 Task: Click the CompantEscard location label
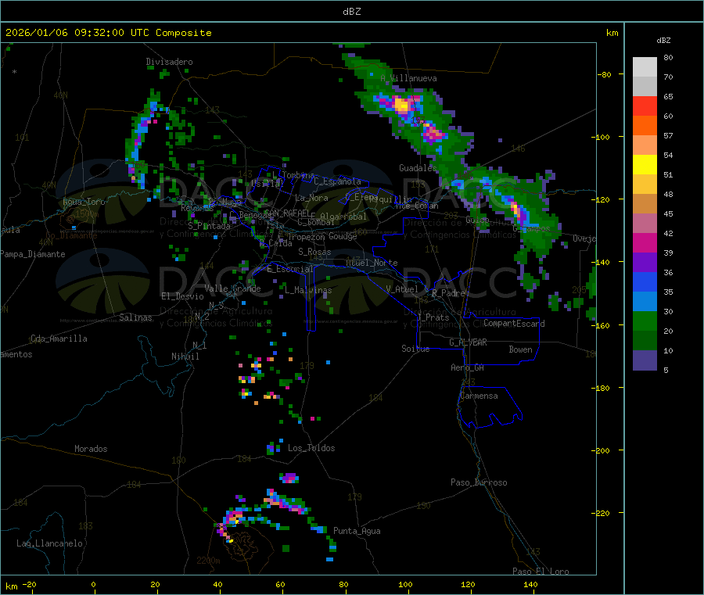[514, 324]
